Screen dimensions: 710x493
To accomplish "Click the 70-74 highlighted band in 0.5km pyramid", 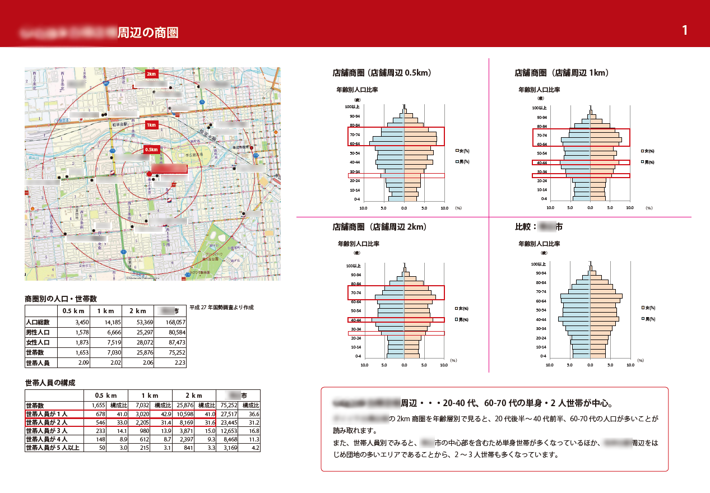I will (x=396, y=136).
